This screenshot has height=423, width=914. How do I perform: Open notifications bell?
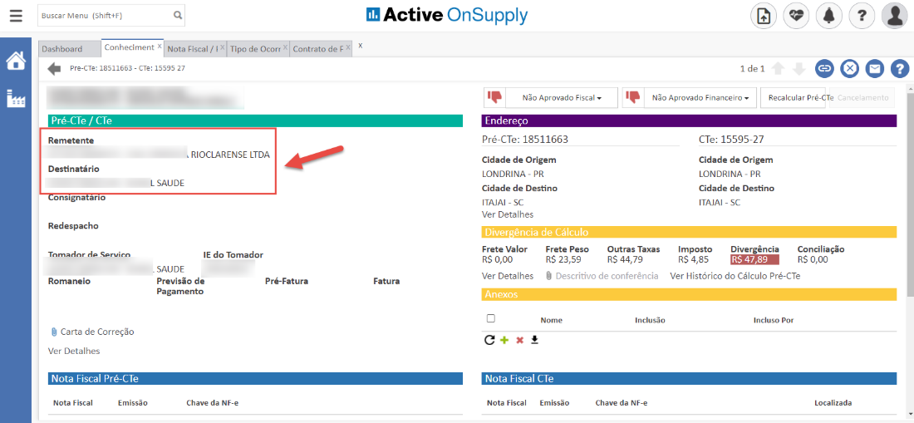coord(828,17)
